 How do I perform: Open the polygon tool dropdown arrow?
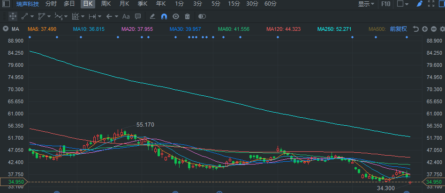click(49, 16)
